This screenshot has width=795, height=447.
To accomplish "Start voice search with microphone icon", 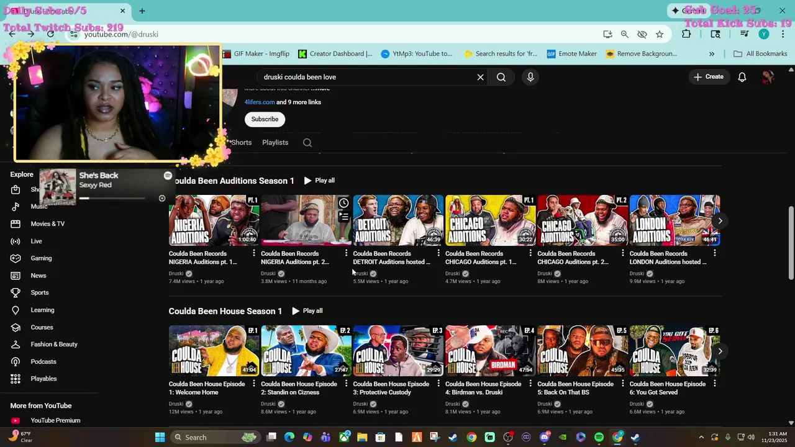I will click(530, 77).
